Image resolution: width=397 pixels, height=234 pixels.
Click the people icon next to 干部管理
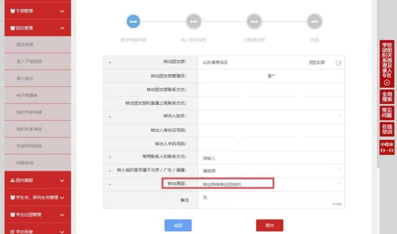(12, 11)
